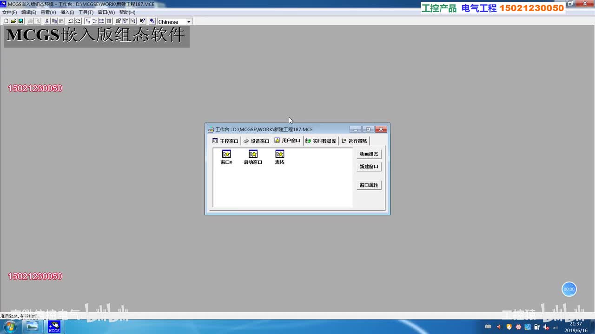Maximize the 工作台 workbench window
This screenshot has height=334, width=595.
pyautogui.click(x=368, y=129)
